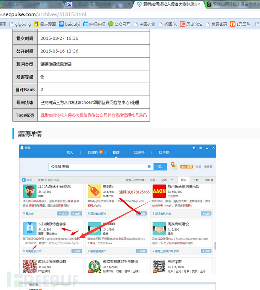
Task: Click the 返回 back arrow button
Action: [27, 180]
